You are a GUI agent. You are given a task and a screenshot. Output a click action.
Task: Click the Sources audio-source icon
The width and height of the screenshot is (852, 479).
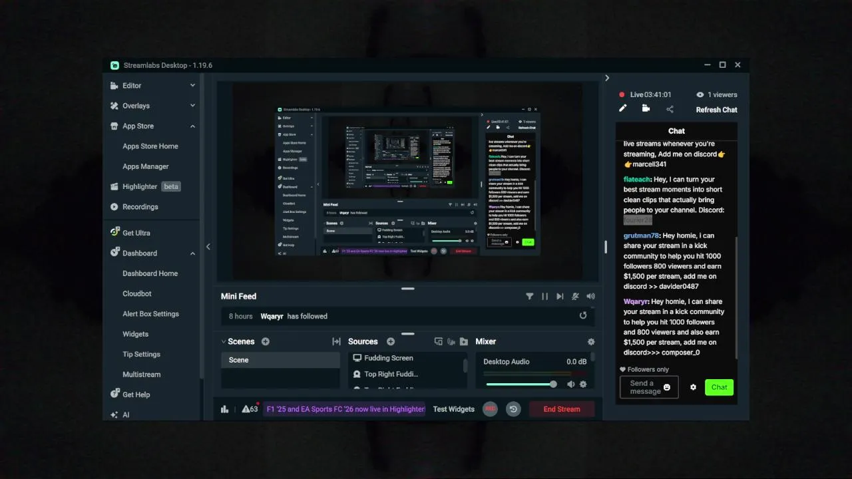click(451, 341)
